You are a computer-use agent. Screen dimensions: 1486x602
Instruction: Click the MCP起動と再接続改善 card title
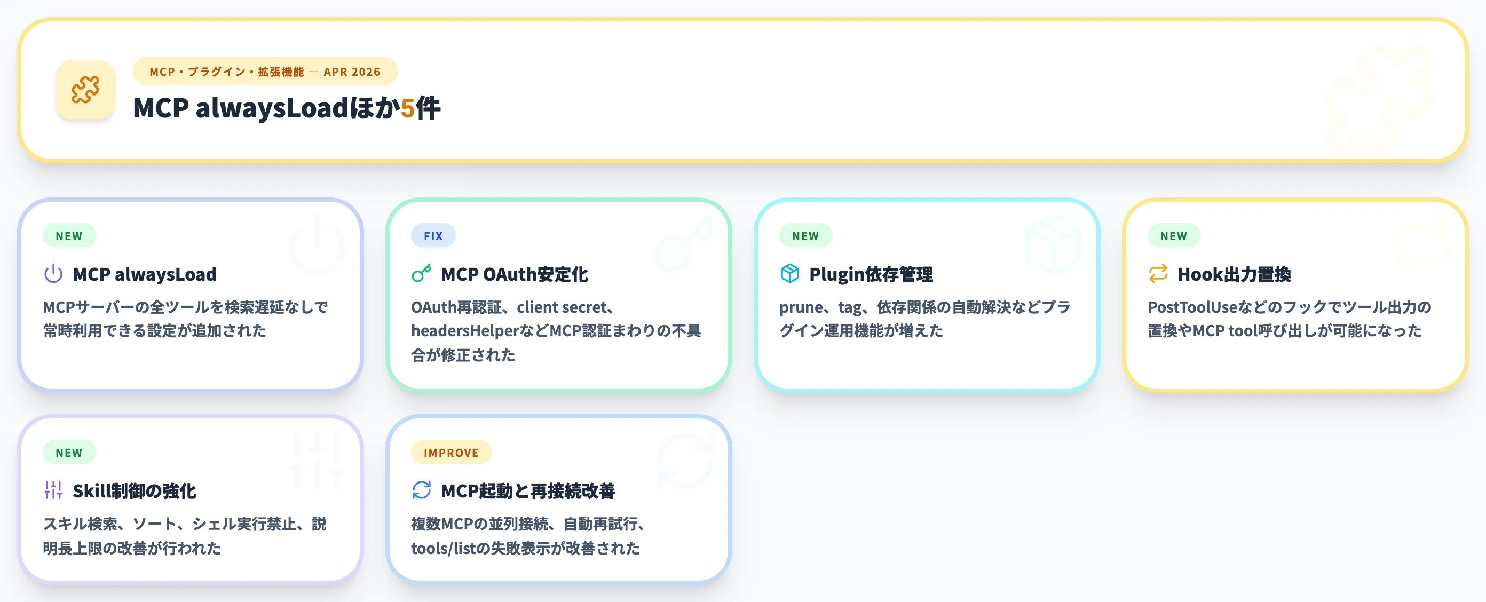tap(528, 492)
